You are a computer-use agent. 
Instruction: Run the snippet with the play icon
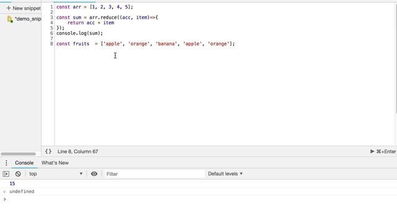(x=372, y=151)
